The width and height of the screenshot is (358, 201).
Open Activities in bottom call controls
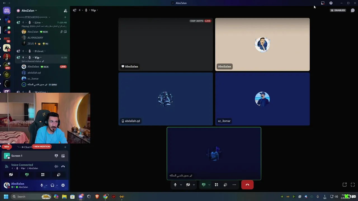tap(216, 185)
